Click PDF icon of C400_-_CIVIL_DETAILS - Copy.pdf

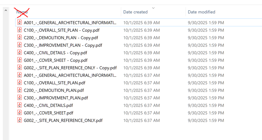pyautogui.click(x=20, y=53)
